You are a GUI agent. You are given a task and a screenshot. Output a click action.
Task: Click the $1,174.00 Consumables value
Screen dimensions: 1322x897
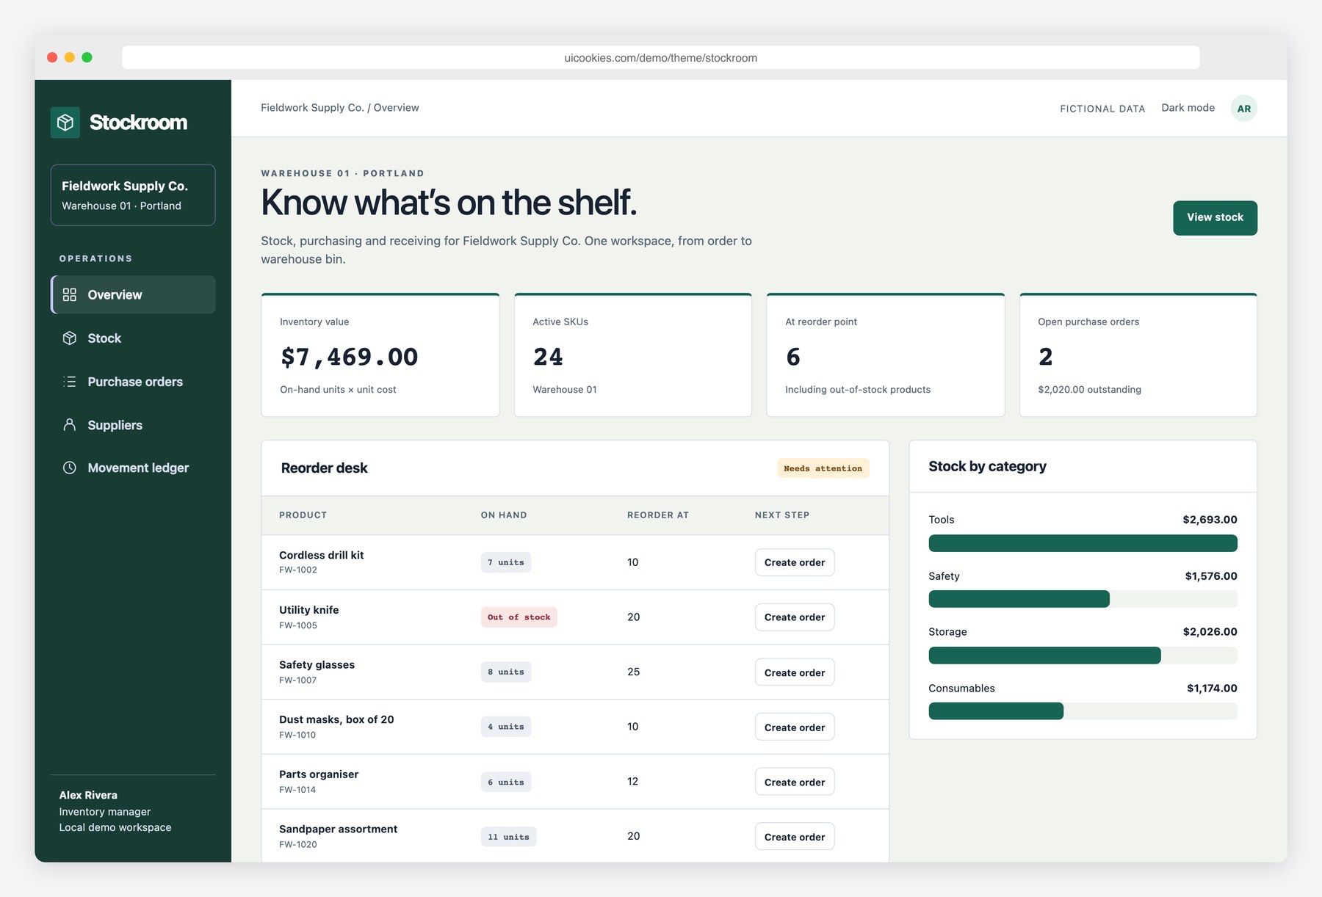[1212, 689]
